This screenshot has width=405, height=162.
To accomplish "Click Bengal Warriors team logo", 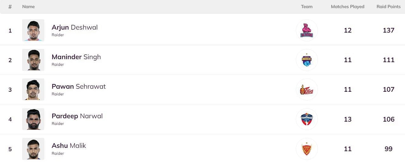I will pos(307,60).
